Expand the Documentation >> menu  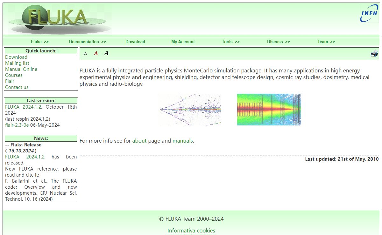click(88, 42)
